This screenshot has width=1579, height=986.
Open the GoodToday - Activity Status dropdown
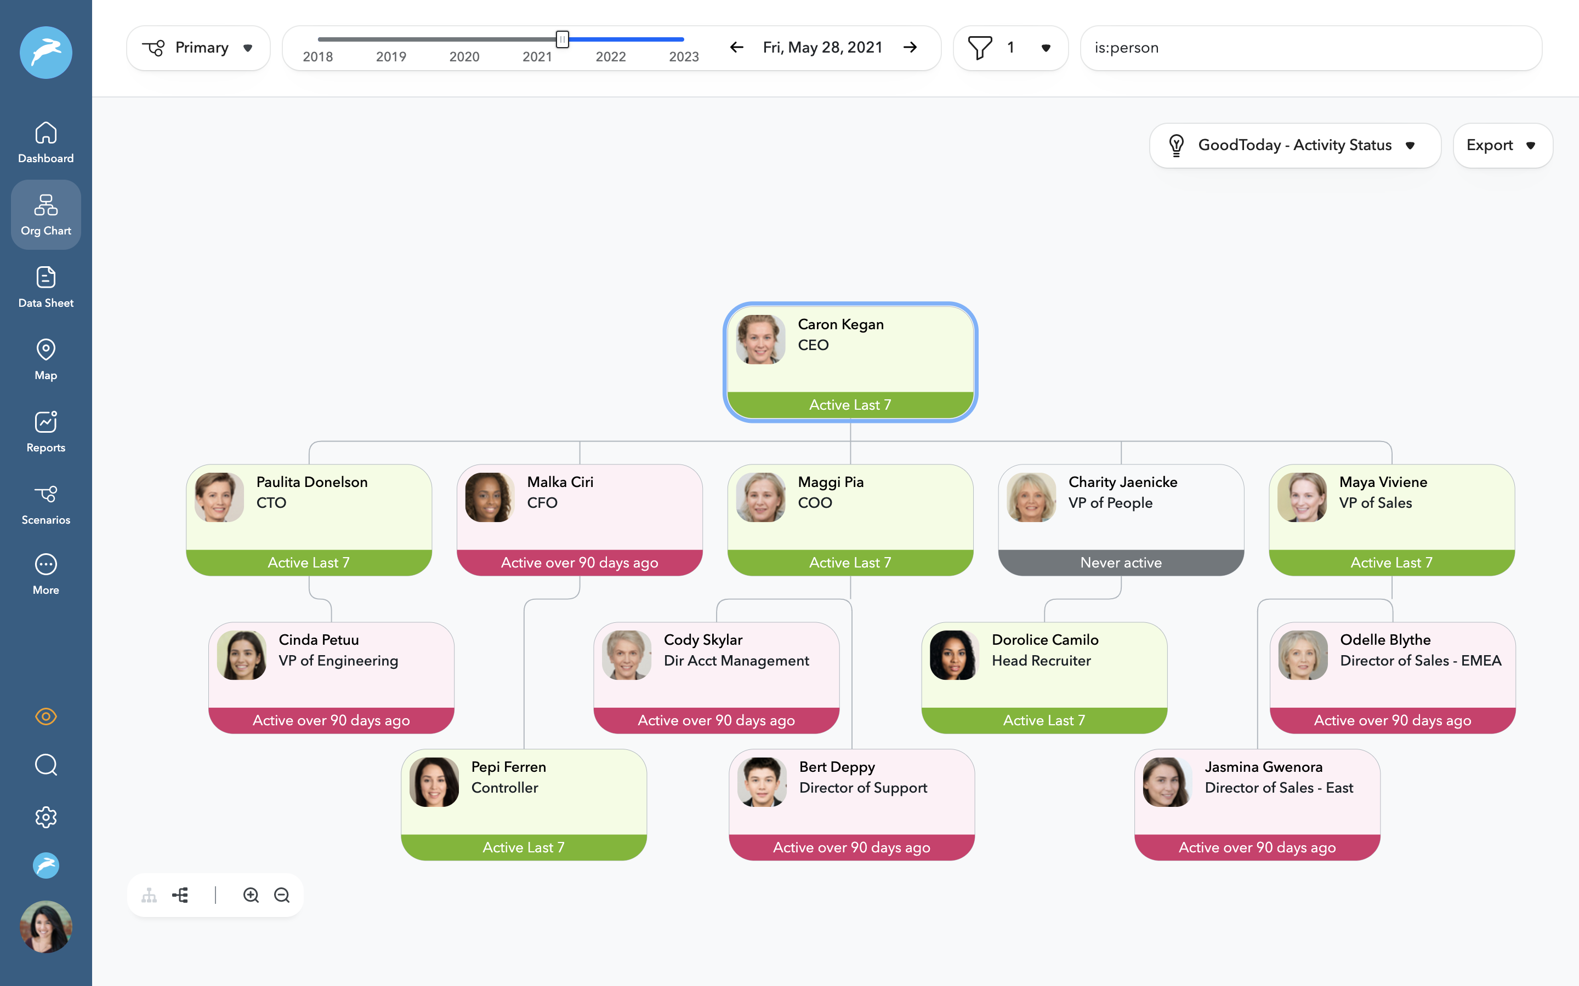[x=1294, y=145]
